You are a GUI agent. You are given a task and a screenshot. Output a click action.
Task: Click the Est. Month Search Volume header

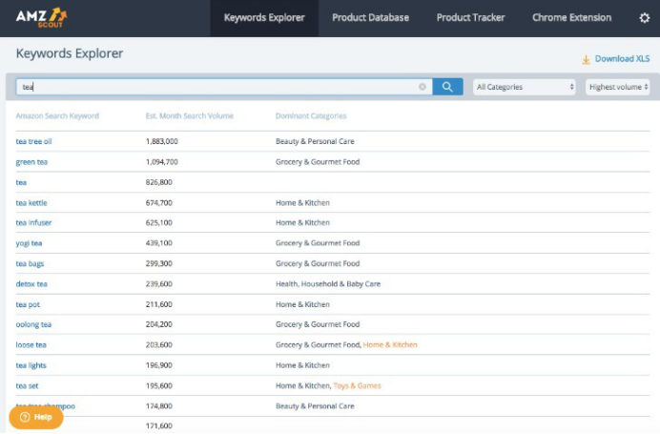[x=190, y=115]
